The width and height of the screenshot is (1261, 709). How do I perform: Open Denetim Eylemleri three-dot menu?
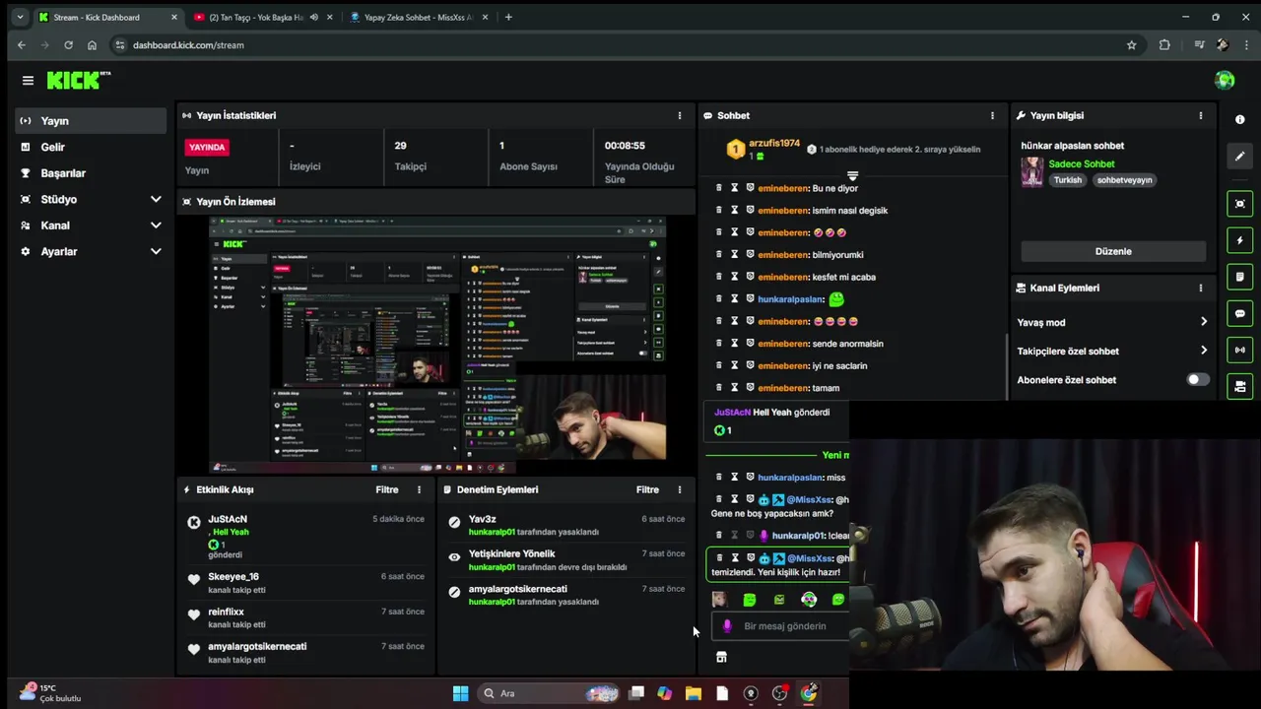coord(679,489)
